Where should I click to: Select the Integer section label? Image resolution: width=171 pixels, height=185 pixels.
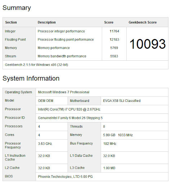10,31
